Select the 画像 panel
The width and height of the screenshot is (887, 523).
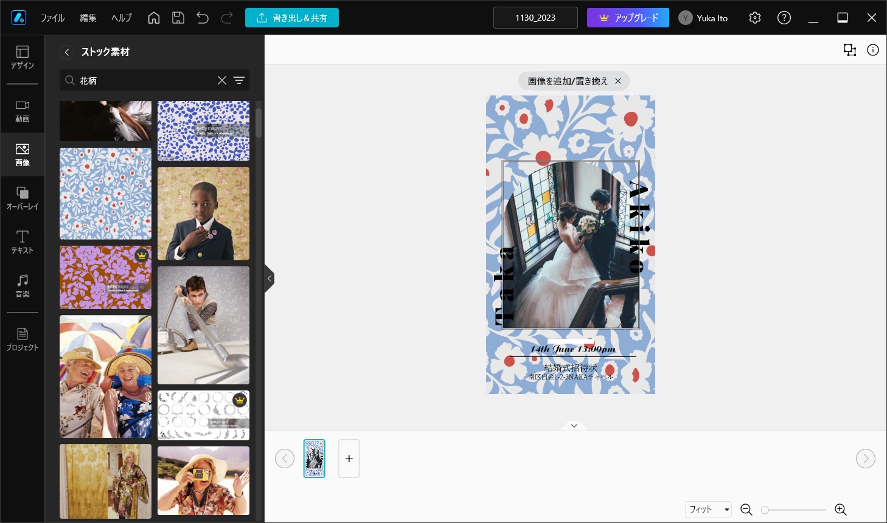click(23, 154)
